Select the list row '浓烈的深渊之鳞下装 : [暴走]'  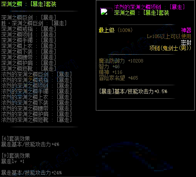36,103
